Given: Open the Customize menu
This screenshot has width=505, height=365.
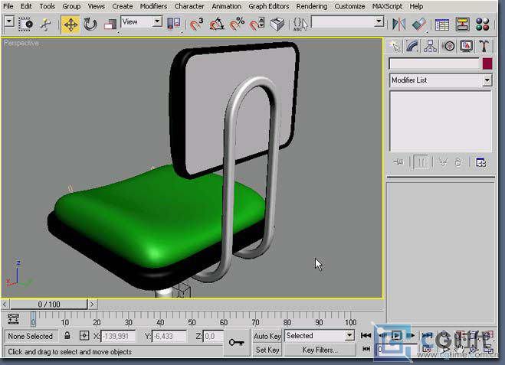Looking at the screenshot, I should click(349, 6).
